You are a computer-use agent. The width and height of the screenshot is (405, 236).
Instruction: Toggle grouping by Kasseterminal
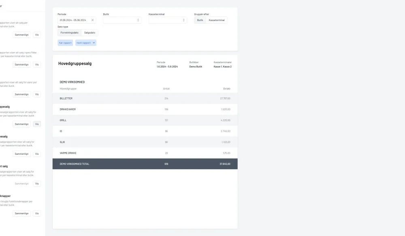point(217,20)
